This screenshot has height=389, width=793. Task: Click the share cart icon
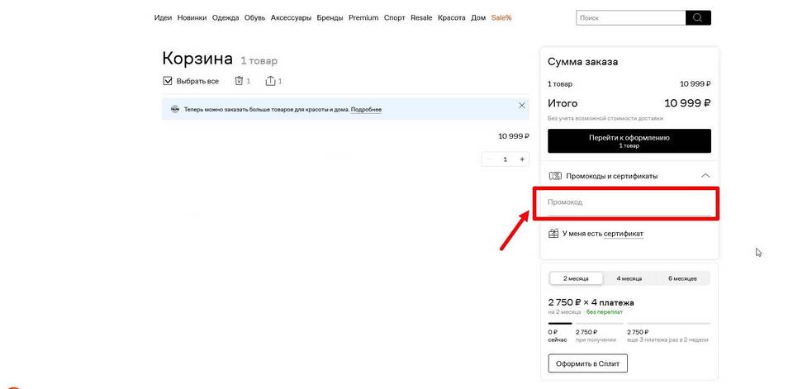[x=270, y=81]
